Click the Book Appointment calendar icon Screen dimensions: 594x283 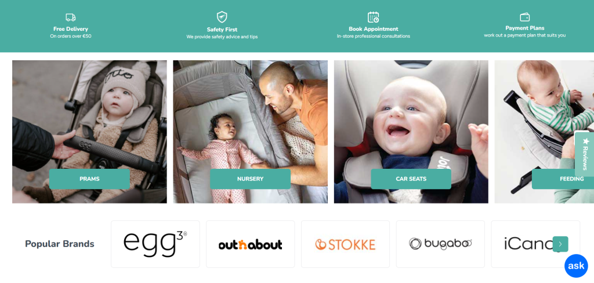tap(373, 17)
